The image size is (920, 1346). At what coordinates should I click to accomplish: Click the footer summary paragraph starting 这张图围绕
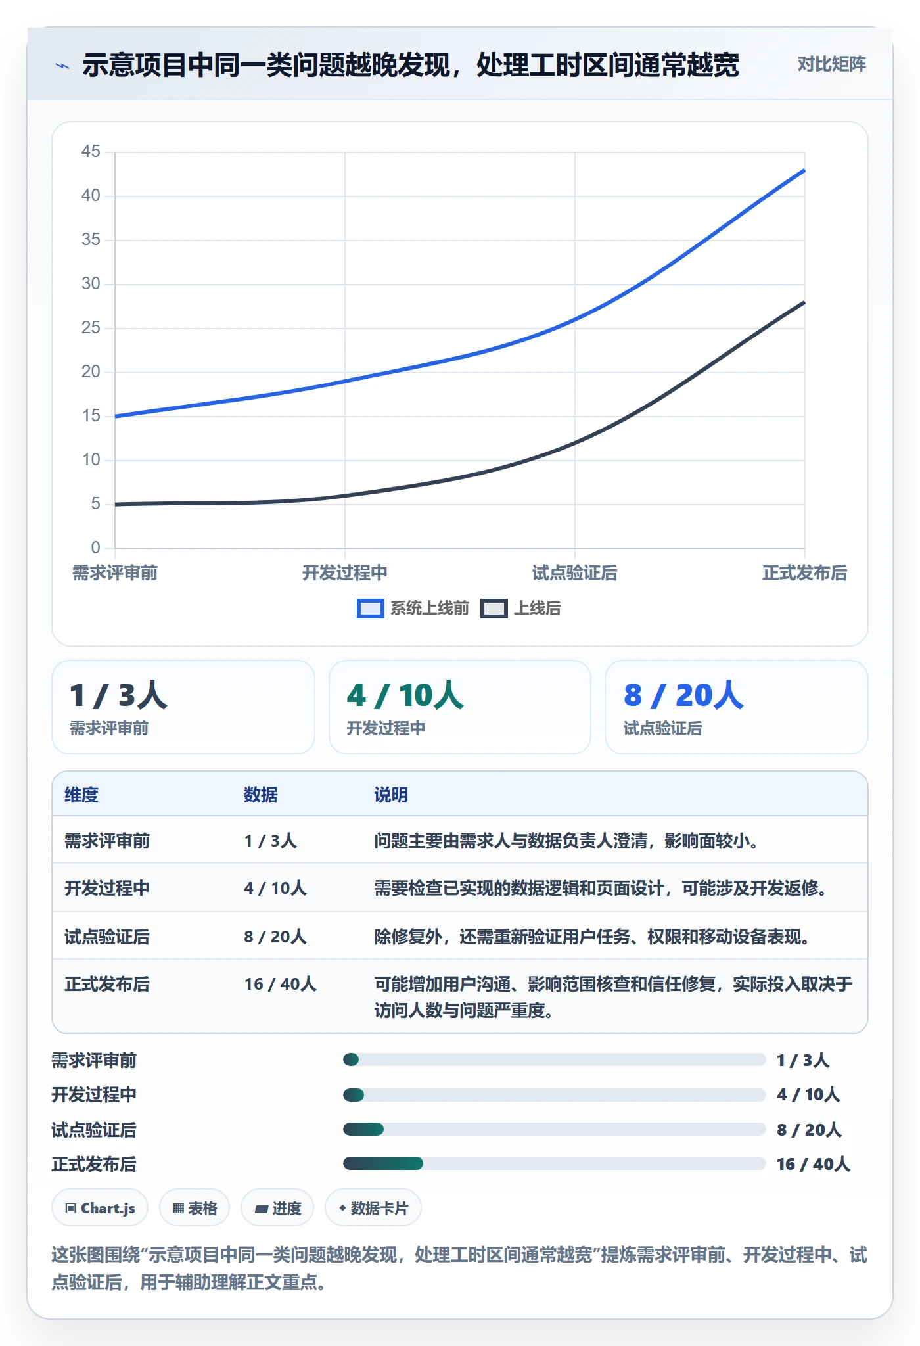tap(459, 1268)
